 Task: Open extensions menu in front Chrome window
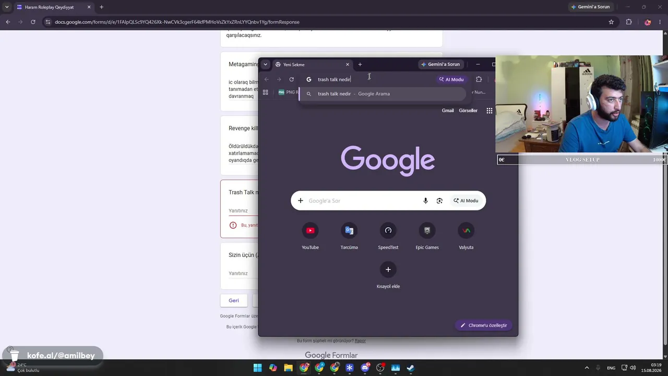479,79
